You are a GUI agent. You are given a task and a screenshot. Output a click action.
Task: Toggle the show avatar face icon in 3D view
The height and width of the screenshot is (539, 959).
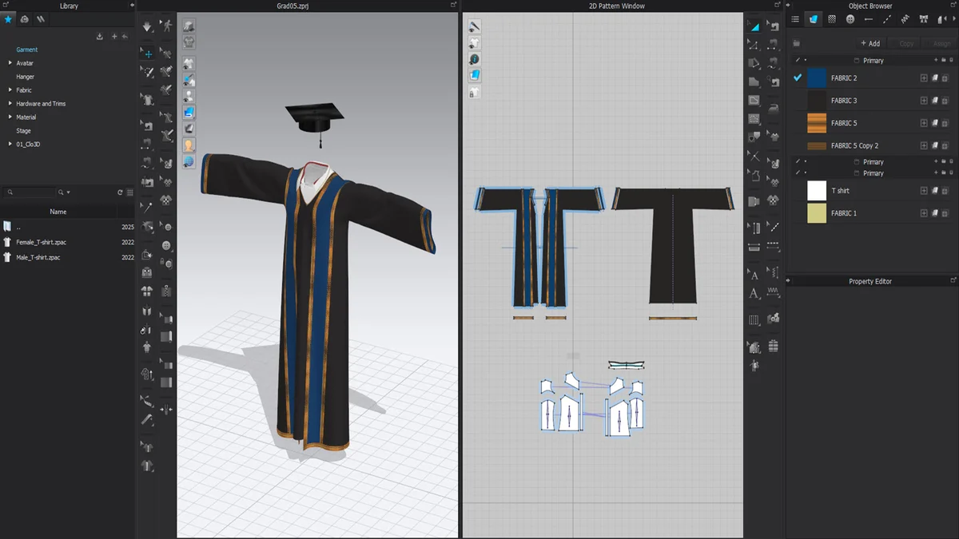pos(189,145)
